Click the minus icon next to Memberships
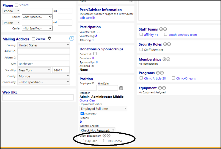The image size is (221, 149). tap(168, 59)
